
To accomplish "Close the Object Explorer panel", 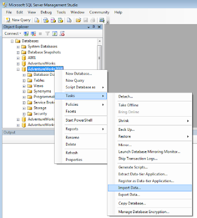I will pos(99,27).
